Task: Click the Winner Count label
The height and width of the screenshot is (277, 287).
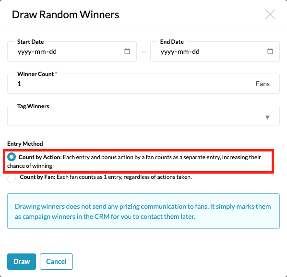Action: [36, 74]
